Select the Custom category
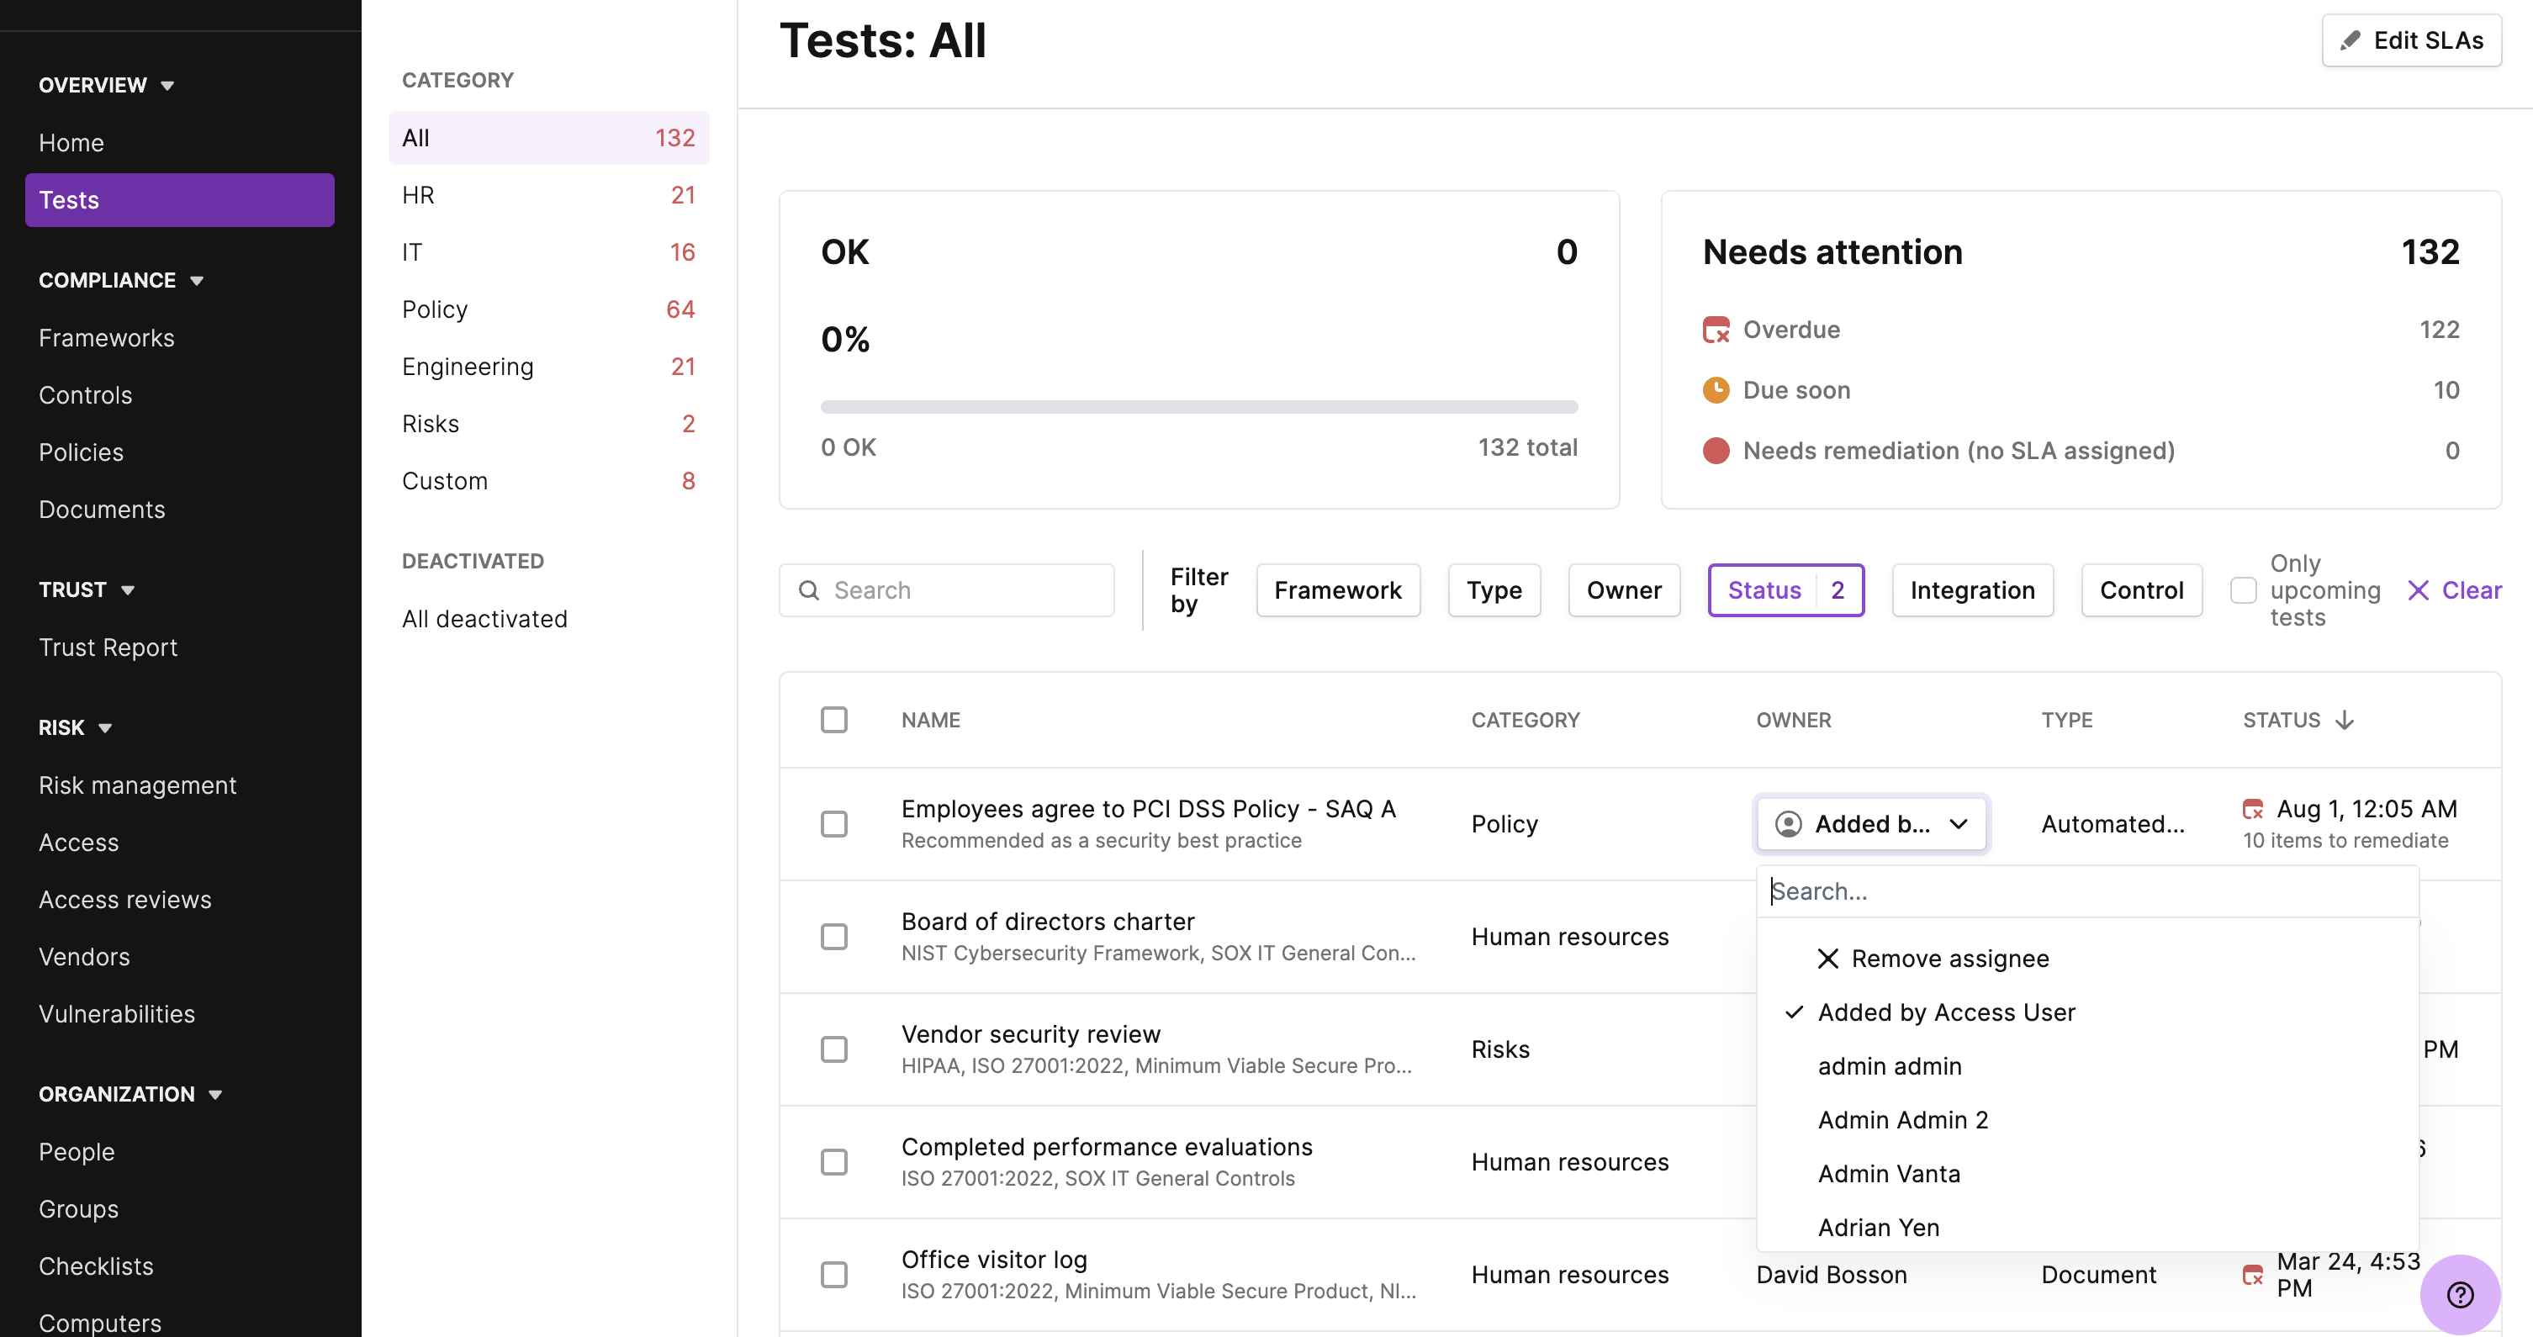Image resolution: width=2533 pixels, height=1337 pixels. [548, 481]
